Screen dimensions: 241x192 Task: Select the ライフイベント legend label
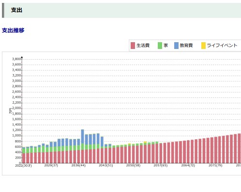click(222, 46)
